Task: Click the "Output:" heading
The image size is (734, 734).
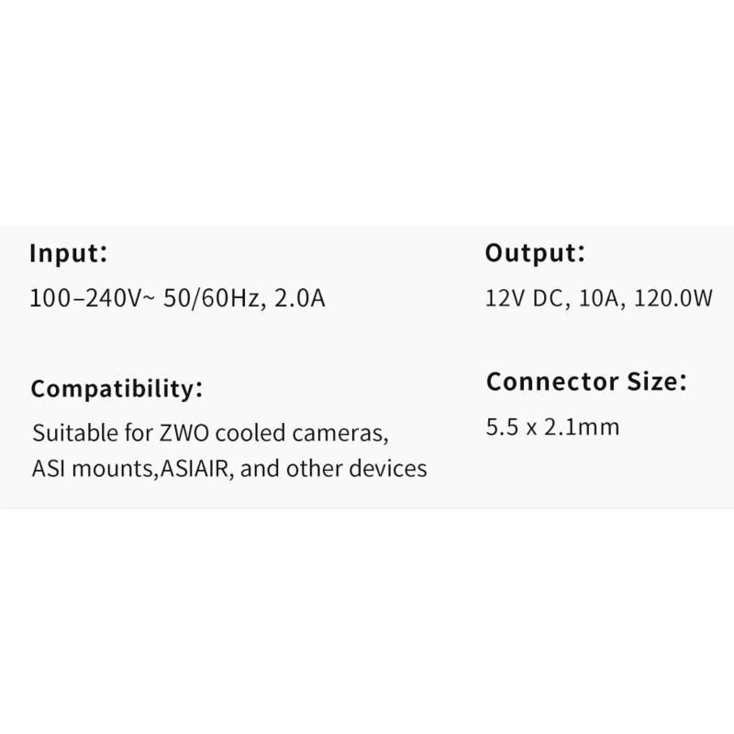Action: pos(535,252)
